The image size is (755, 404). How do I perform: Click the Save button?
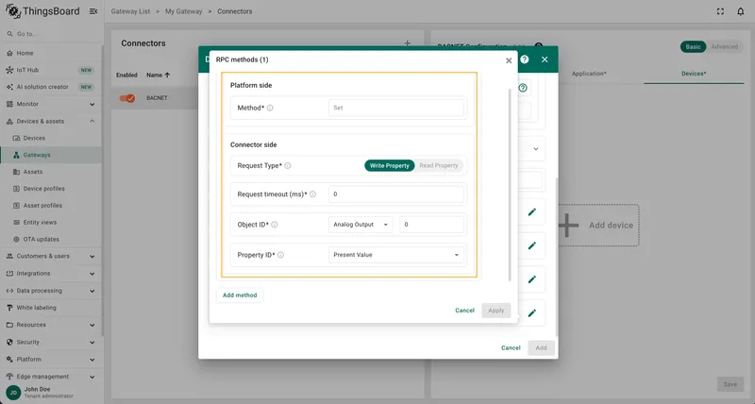730,384
